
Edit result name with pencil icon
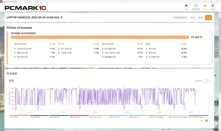point(62,17)
